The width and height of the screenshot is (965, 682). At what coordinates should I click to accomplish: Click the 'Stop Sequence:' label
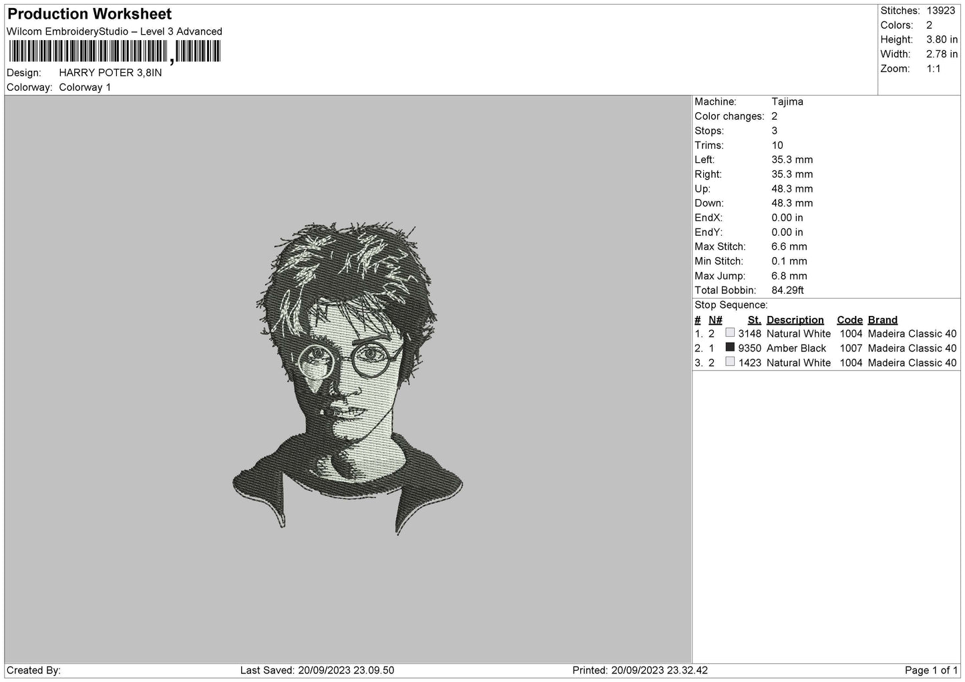[x=731, y=305]
